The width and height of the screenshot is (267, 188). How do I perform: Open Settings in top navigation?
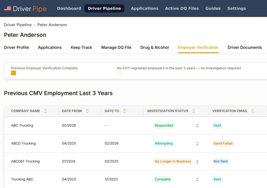(x=237, y=8)
